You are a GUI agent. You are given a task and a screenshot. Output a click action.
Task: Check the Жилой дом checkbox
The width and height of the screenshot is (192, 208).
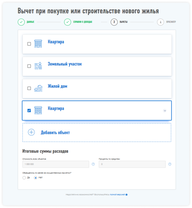point(29,88)
